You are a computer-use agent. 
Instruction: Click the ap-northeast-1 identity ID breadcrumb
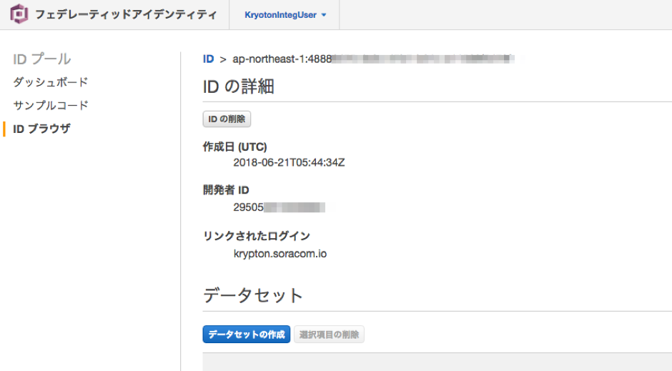pyautogui.click(x=372, y=59)
